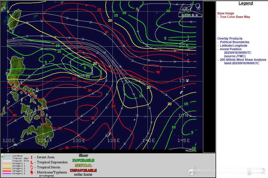Click the red Invest 'I' marker on the map

point(101,78)
